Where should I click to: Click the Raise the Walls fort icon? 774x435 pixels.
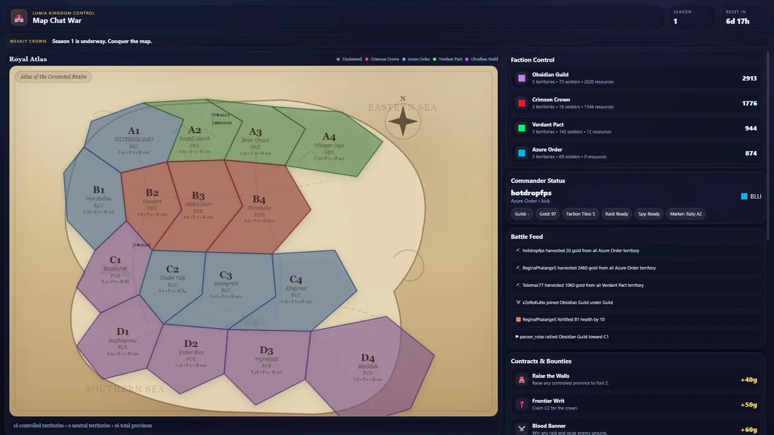point(521,379)
